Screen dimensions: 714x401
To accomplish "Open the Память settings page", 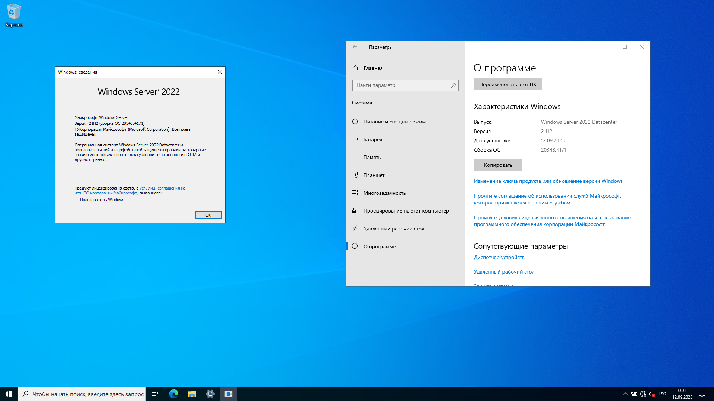I will click(406, 157).
